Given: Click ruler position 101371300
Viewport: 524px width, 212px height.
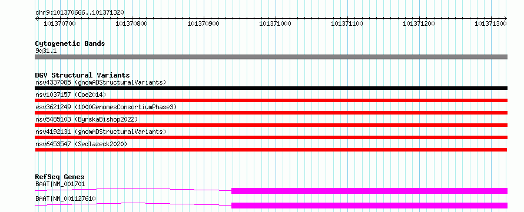Looking at the screenshot, I should click(x=491, y=23).
